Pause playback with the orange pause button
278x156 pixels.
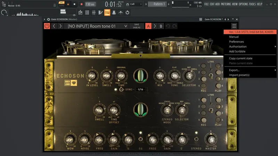tap(68, 4)
